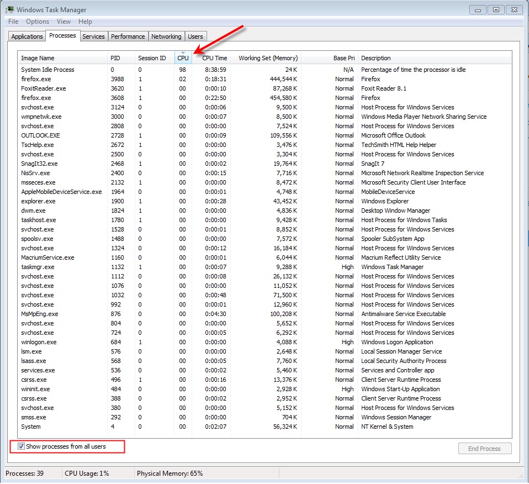Select the wmpnetwk.exe process

click(x=265, y=117)
